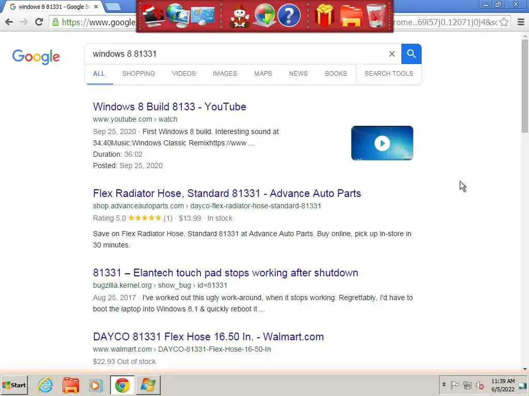This screenshot has height=396, width=529.
Task: Open Windows 8 Build 8133 - YouTube result
Action: coord(169,107)
